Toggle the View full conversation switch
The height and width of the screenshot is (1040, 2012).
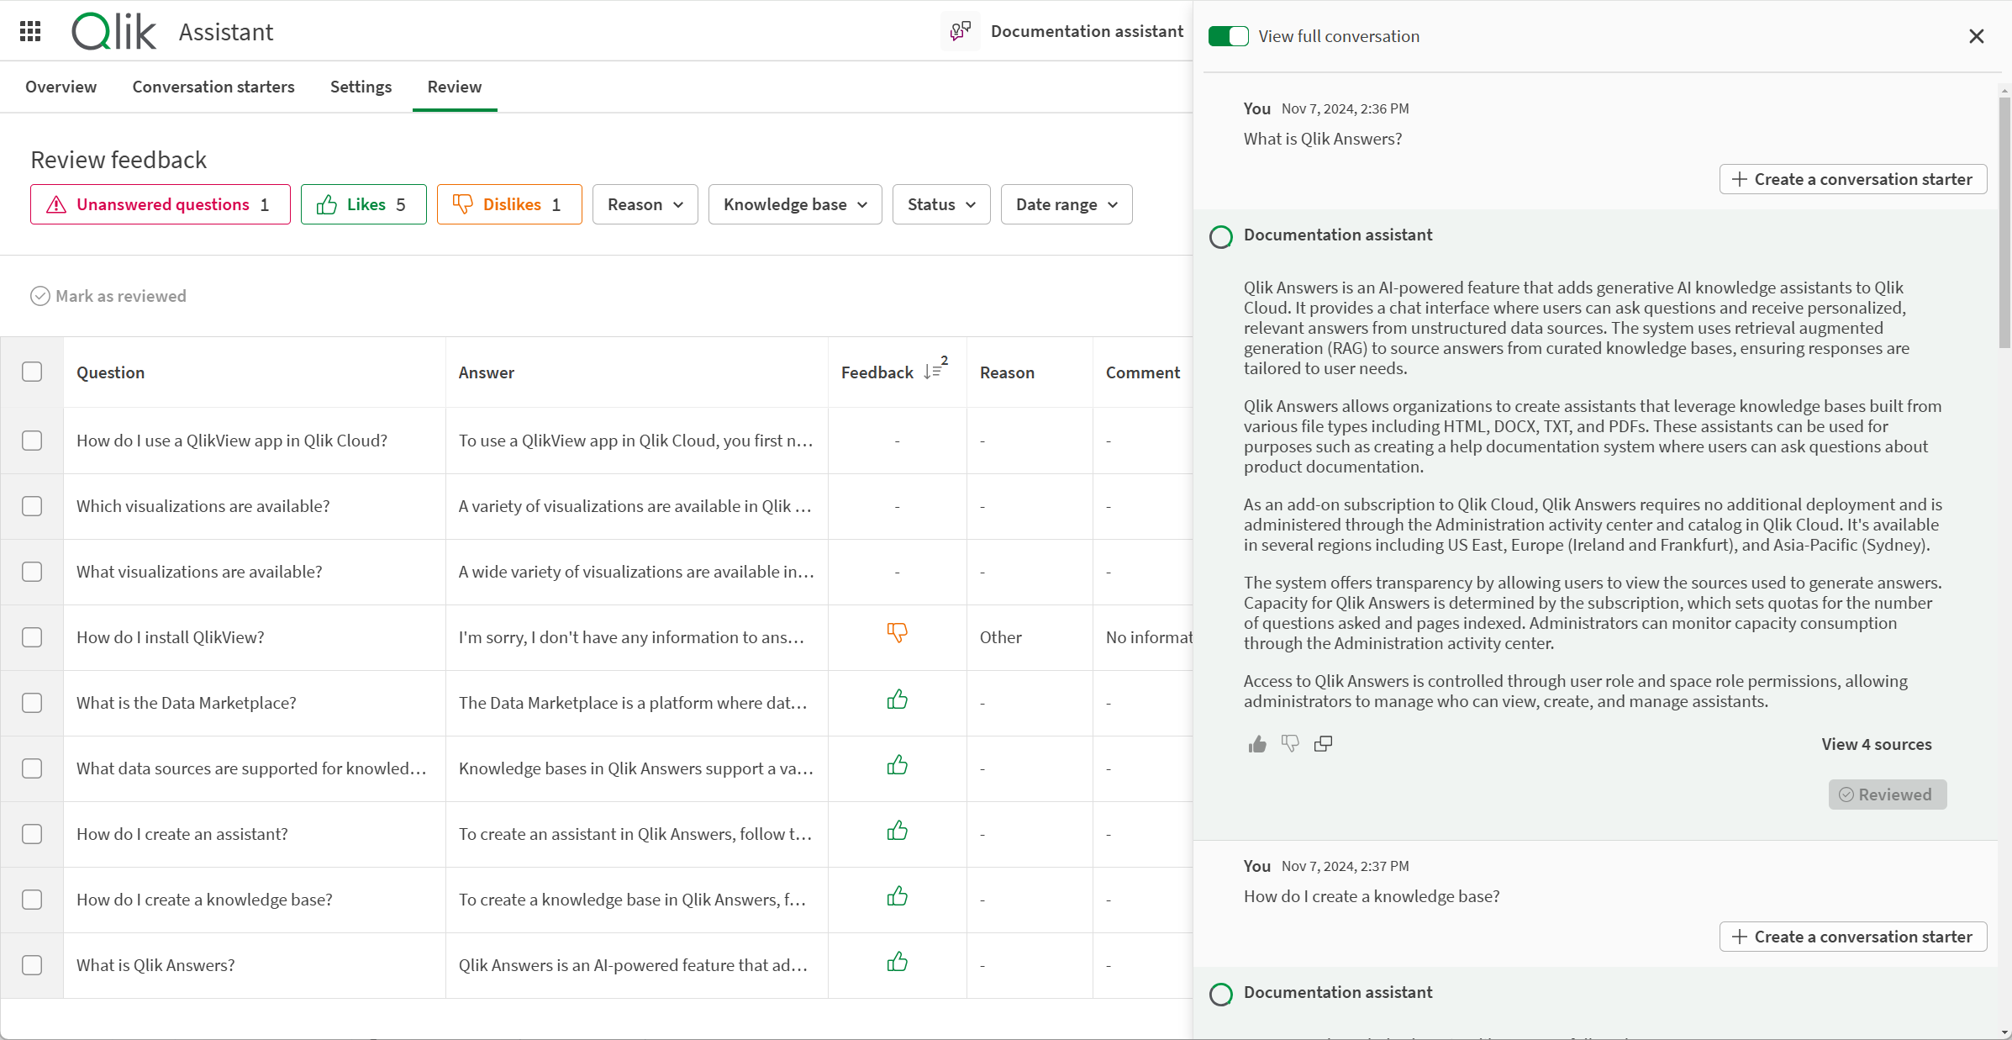1227,36
